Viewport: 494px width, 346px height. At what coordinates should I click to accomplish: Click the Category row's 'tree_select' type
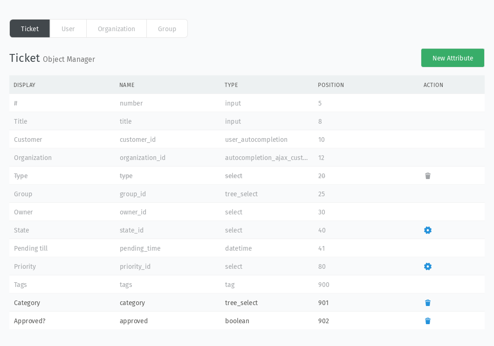point(241,303)
